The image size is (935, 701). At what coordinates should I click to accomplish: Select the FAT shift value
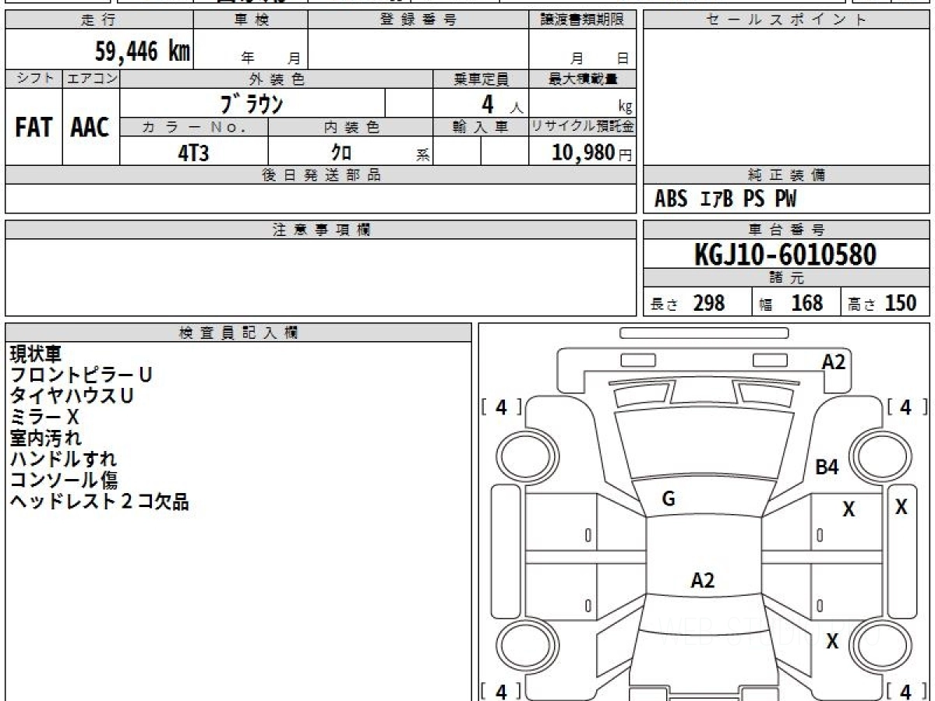[x=34, y=128]
